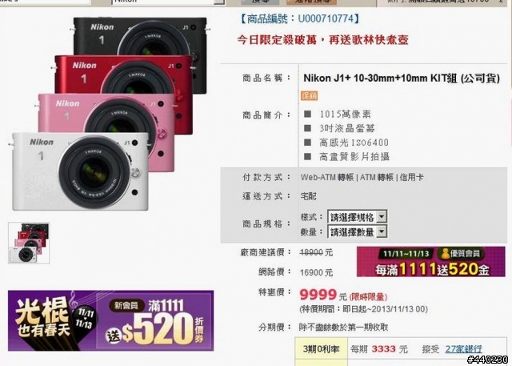
Task: Click the small four-camera thumbnail under the product photo
Action: (x=29, y=243)
